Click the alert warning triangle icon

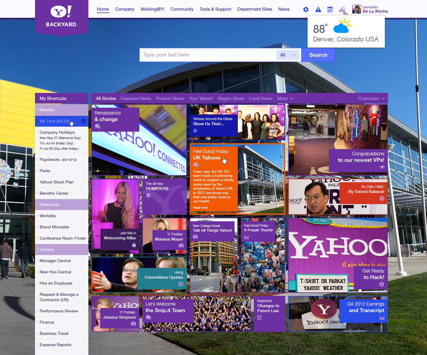(318, 9)
